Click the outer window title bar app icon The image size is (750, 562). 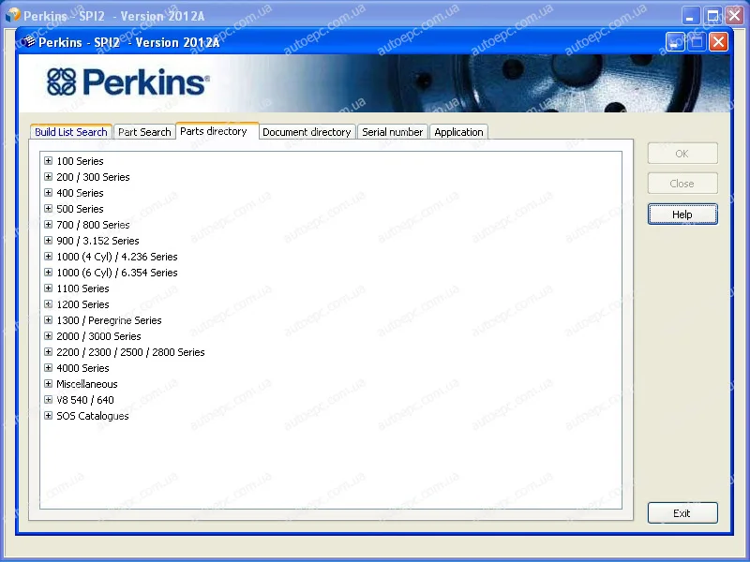(x=13, y=15)
